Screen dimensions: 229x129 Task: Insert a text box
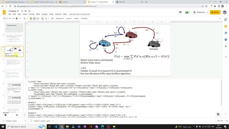[34, 19]
